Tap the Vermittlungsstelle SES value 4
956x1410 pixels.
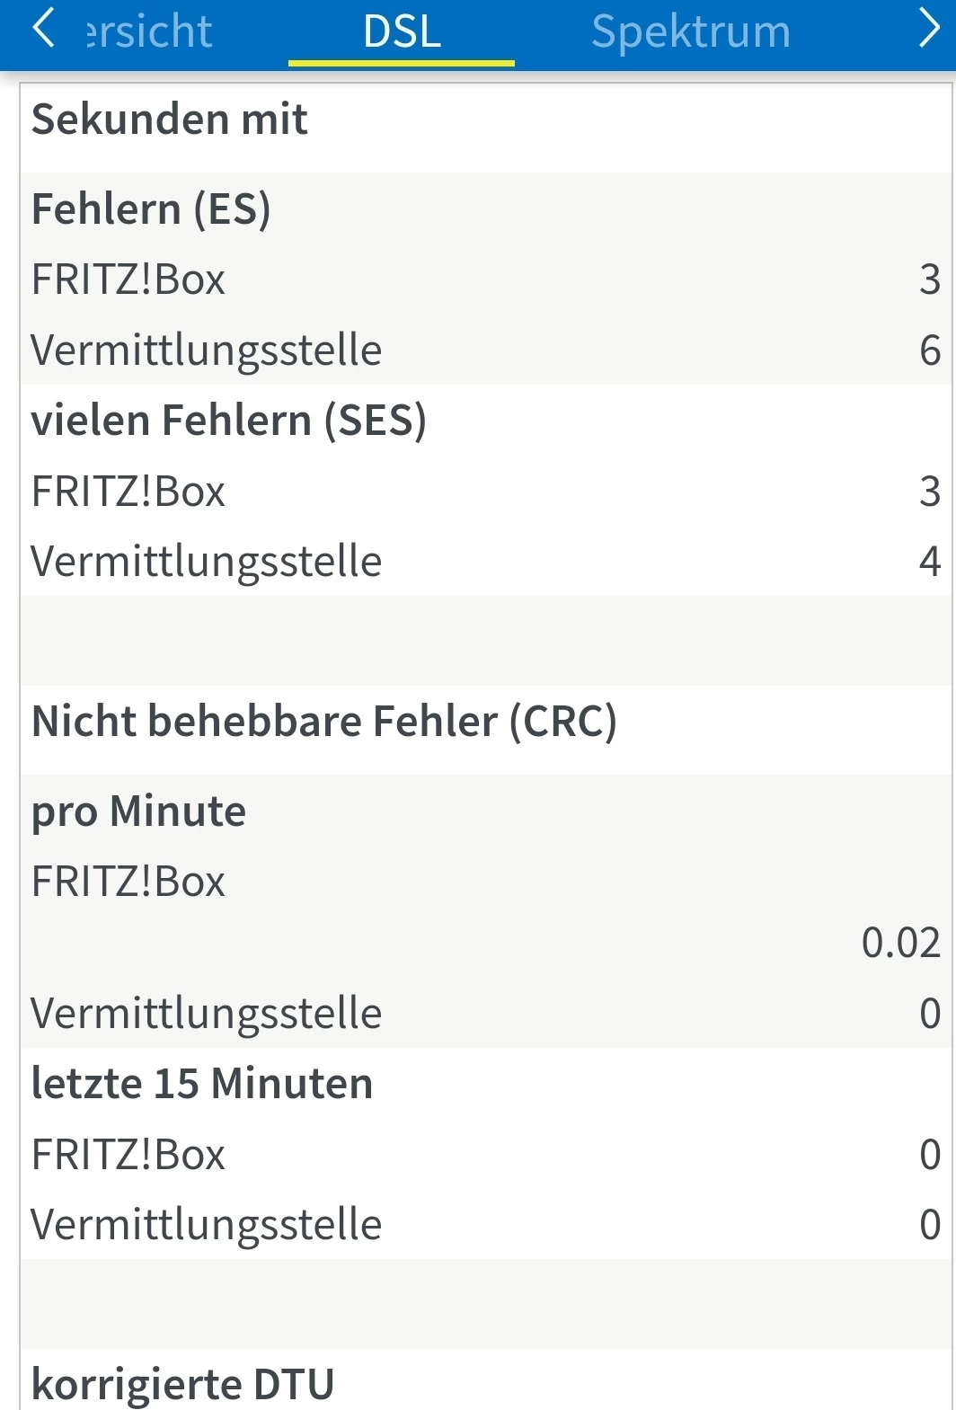pos(929,562)
